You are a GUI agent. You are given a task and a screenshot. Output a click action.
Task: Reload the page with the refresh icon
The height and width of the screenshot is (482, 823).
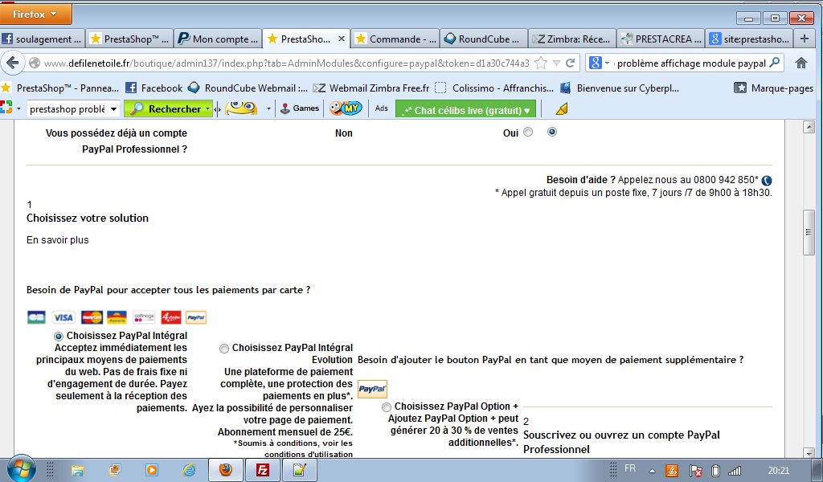pos(570,63)
